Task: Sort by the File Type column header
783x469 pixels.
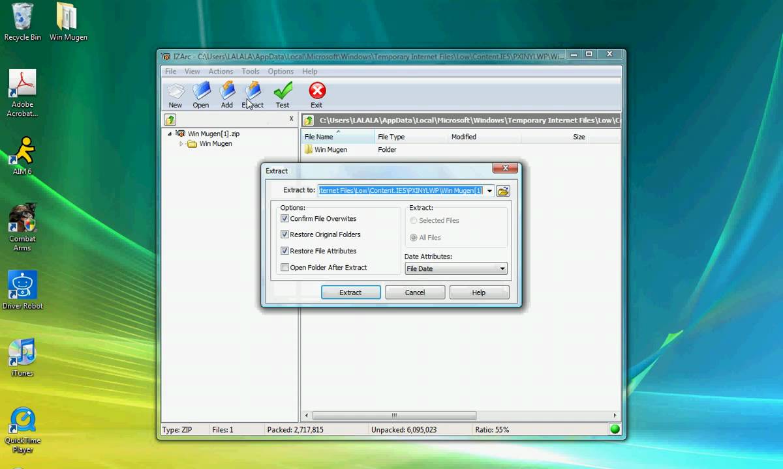Action: point(411,137)
